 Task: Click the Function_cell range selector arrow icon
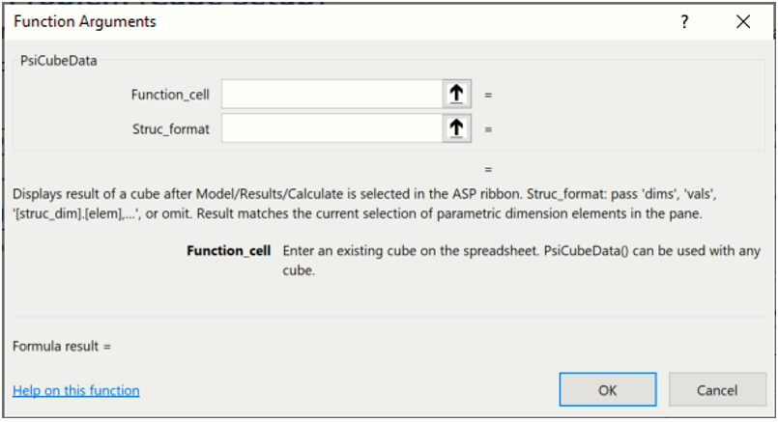[x=457, y=94]
